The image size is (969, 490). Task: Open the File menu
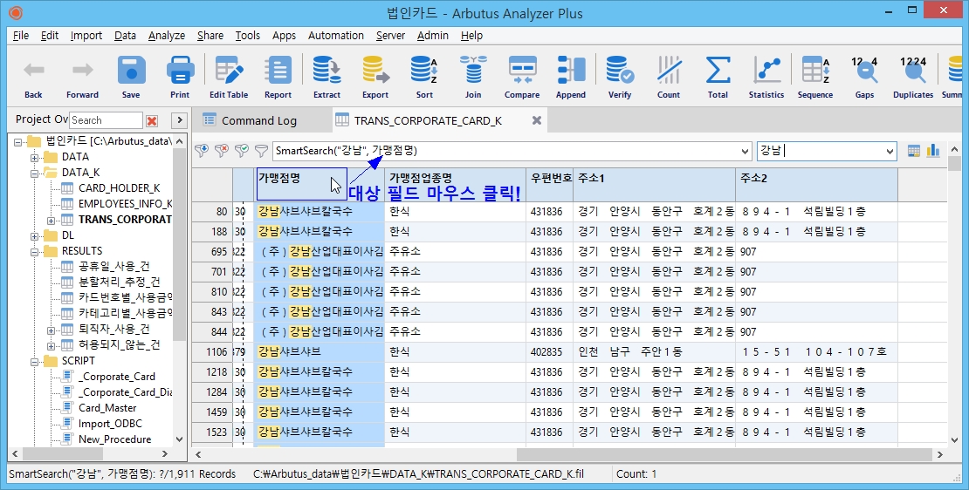[20, 35]
